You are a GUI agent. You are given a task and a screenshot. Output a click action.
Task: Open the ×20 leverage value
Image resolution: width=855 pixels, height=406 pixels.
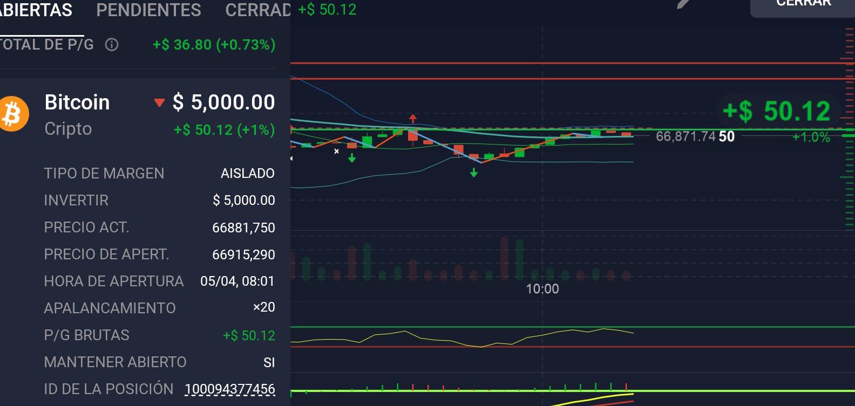click(264, 307)
